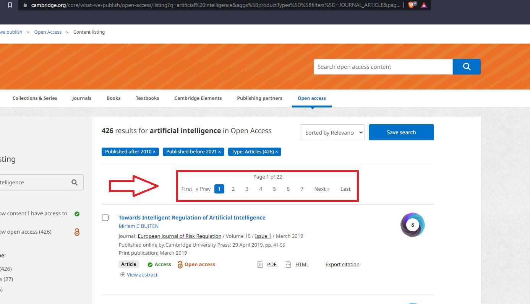
Task: Open the Publishing partners tab
Action: tap(260, 98)
